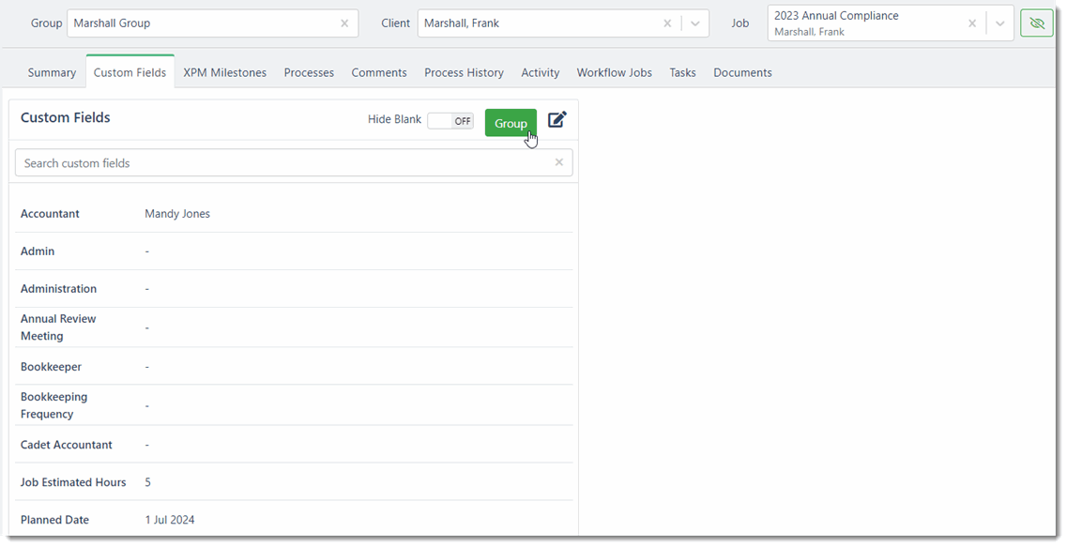Expand the Client dropdown arrow
1067x547 pixels.
point(694,22)
